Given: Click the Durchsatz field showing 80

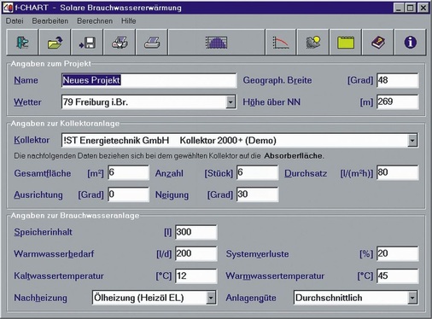Looking at the screenshot, I should (x=397, y=172).
